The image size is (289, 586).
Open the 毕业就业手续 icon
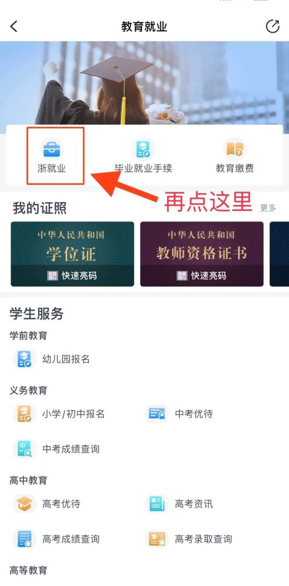pos(143,149)
